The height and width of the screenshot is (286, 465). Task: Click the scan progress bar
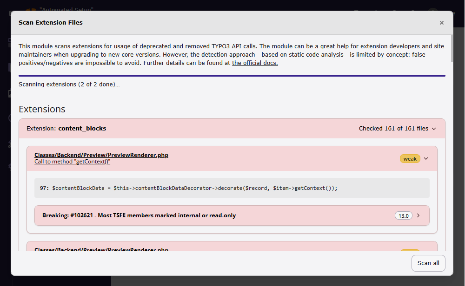pyautogui.click(x=232, y=76)
